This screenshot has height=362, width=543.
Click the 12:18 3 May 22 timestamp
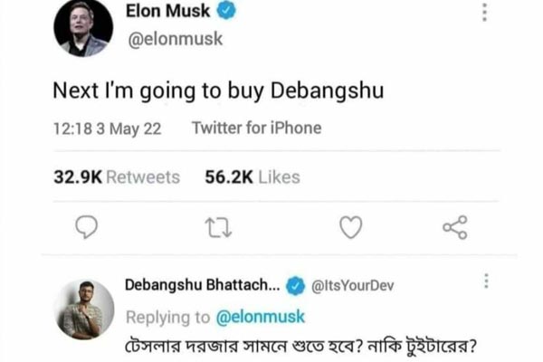point(107,129)
